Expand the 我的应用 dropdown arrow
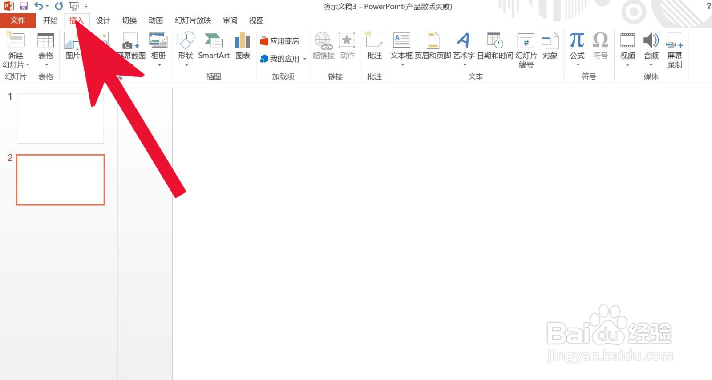Screen dimensions: 712x380 (305, 59)
